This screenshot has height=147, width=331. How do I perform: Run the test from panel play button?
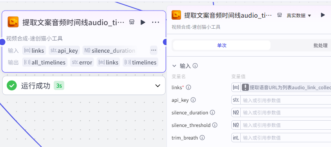(323, 15)
